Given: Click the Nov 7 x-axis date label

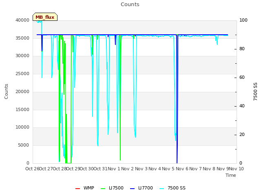Looking at the screenshot, I should 196,169.
